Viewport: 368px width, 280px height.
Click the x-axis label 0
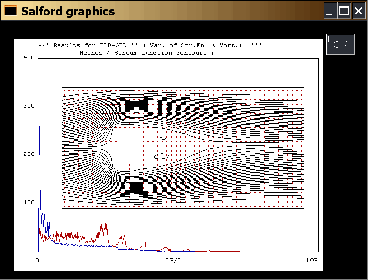[x=37, y=260]
